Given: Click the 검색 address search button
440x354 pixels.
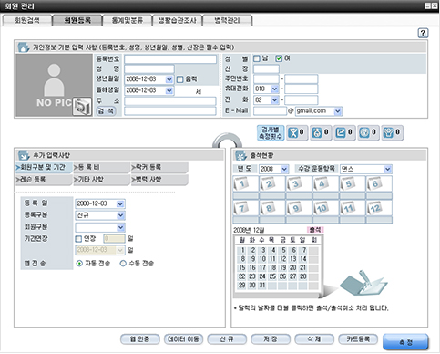Looking at the screenshot, I should click(x=106, y=111).
